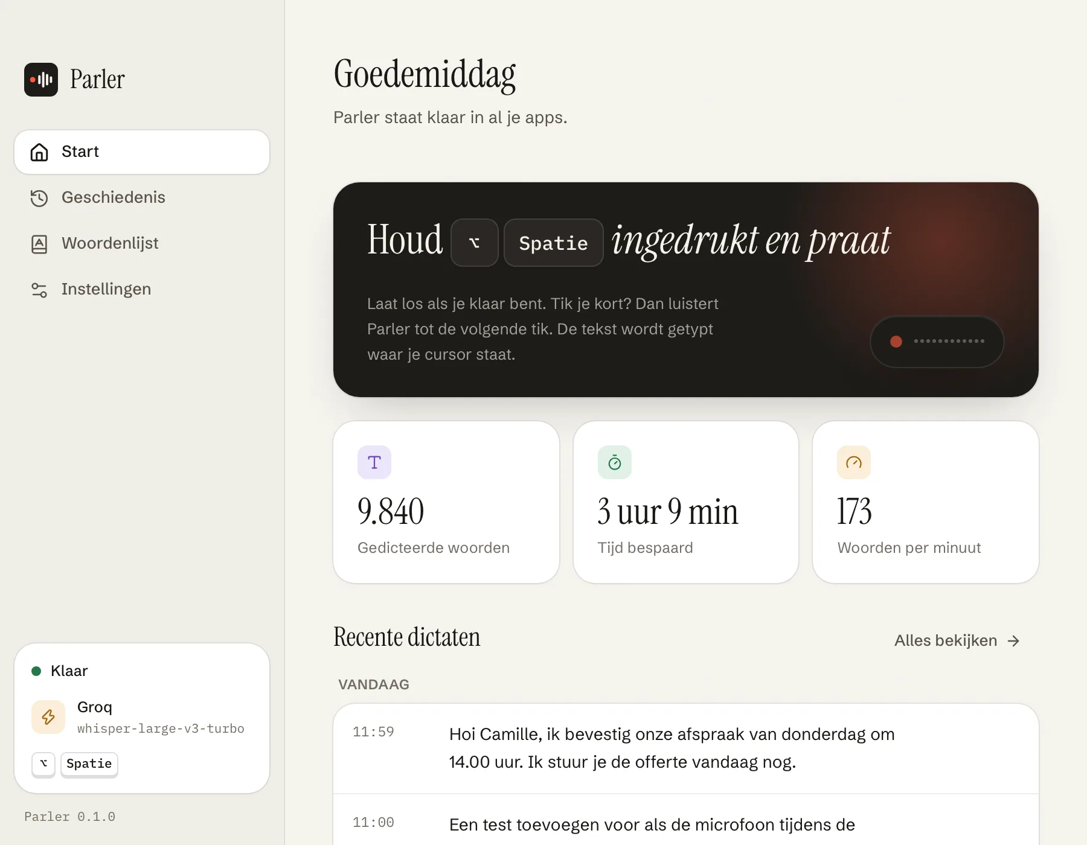Click the Woordenlijst dictionary book icon
Screen dimensions: 1087x845
point(39,244)
